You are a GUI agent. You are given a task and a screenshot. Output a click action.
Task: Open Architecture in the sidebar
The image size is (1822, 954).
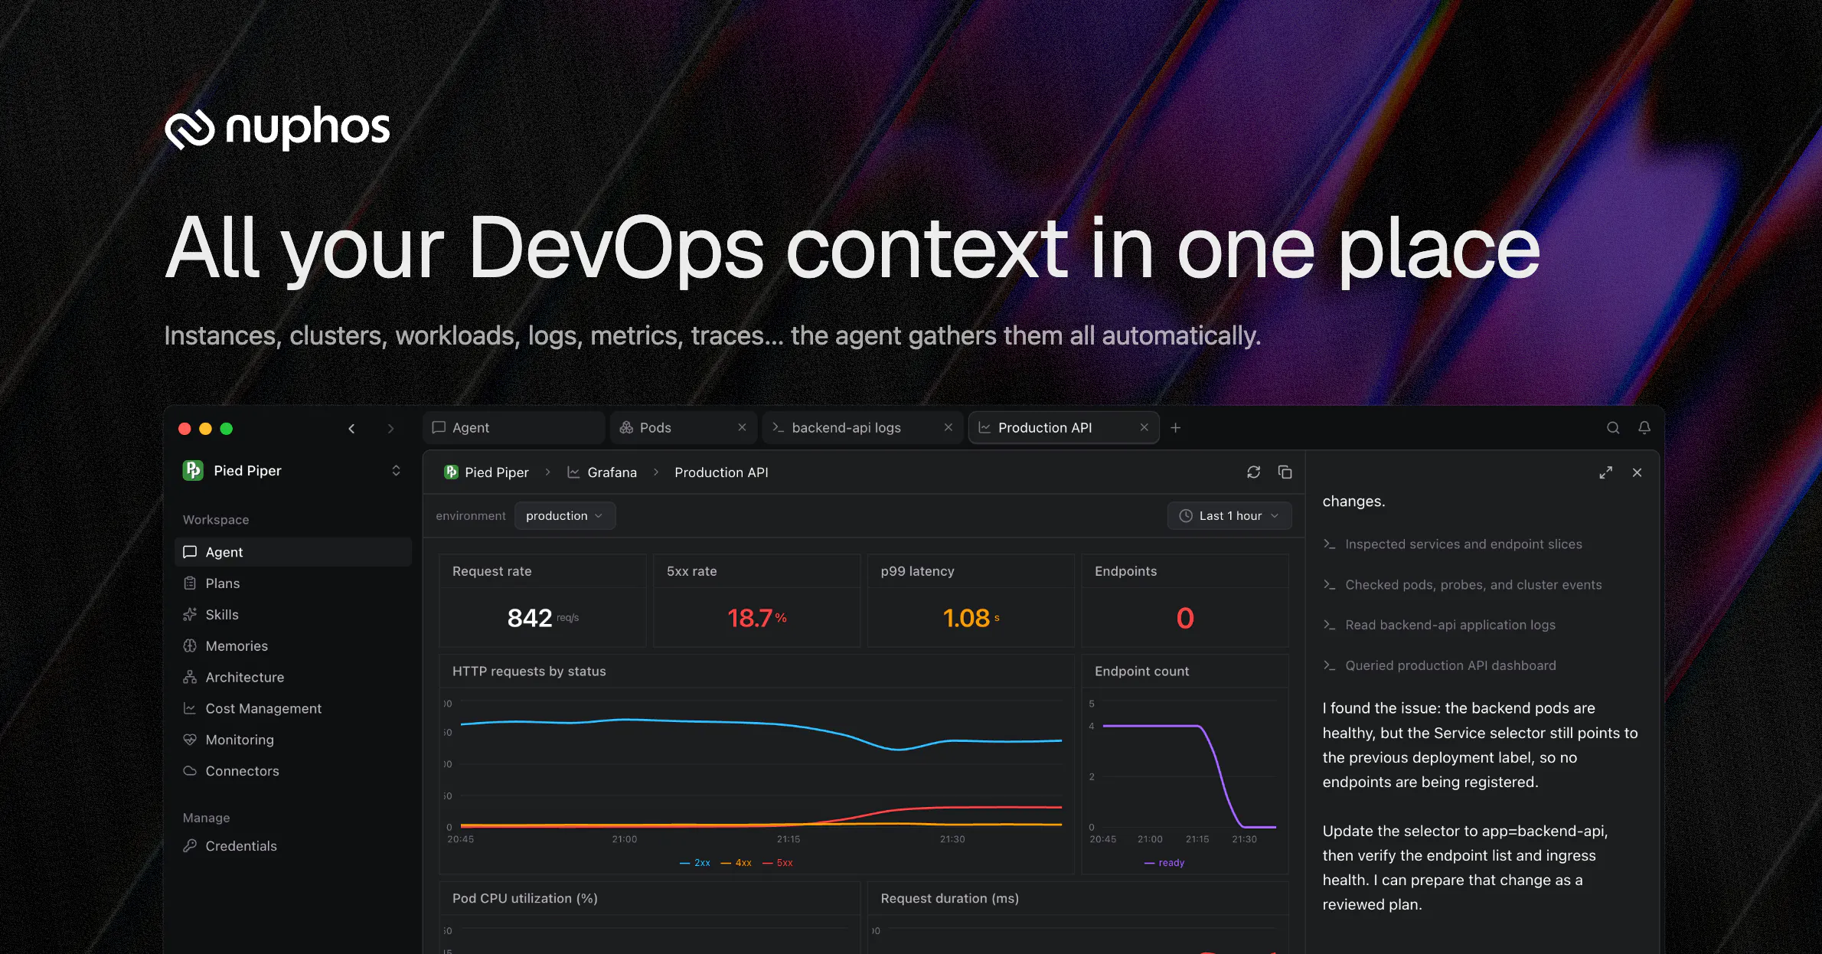[x=293, y=678]
